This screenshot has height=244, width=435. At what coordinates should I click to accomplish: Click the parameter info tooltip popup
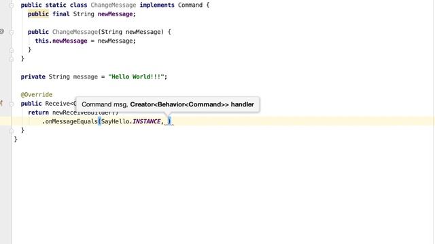click(x=168, y=104)
